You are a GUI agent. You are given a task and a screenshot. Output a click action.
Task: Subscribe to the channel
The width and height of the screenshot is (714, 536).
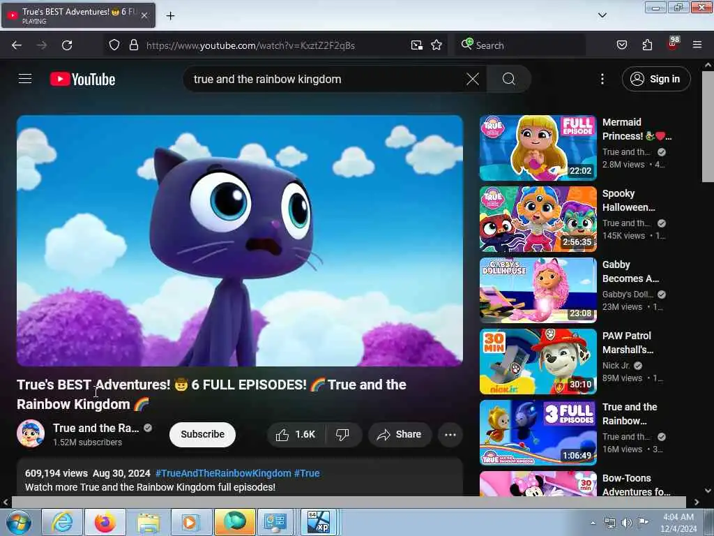[x=202, y=434]
